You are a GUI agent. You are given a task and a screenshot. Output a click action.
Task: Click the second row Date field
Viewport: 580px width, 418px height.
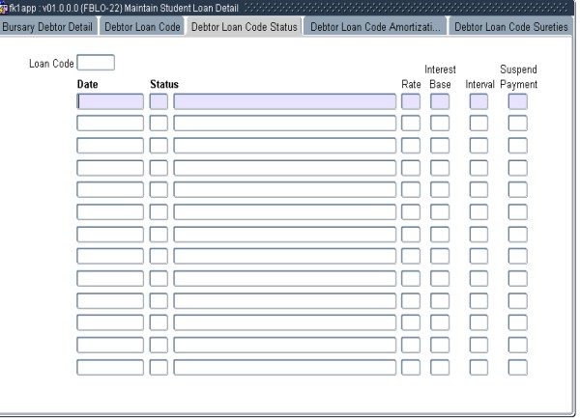pyautogui.click(x=110, y=123)
